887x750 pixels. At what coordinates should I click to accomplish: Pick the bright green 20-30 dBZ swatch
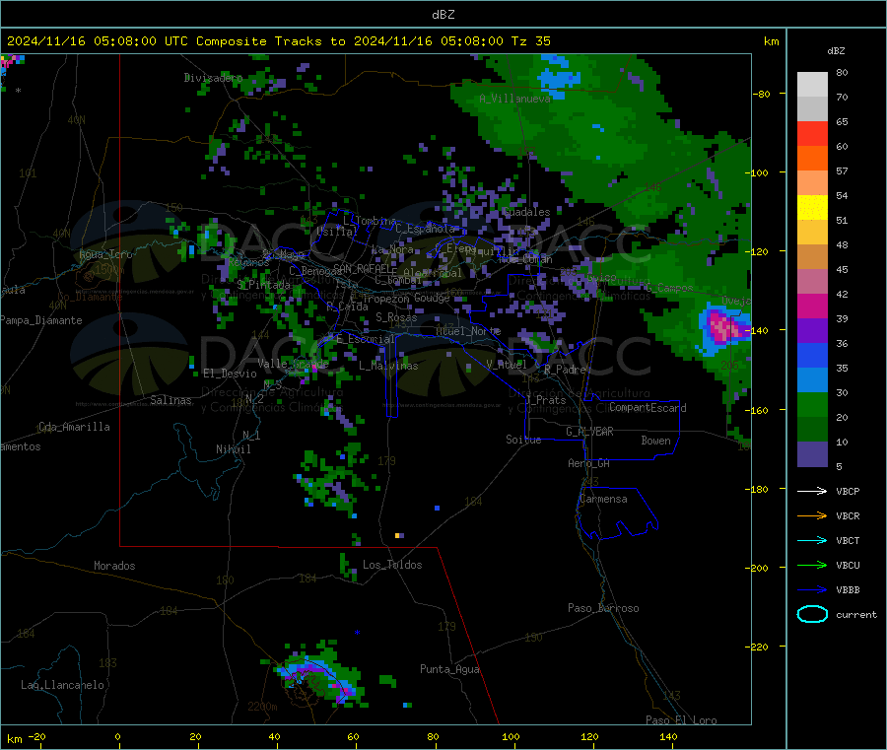(812, 404)
